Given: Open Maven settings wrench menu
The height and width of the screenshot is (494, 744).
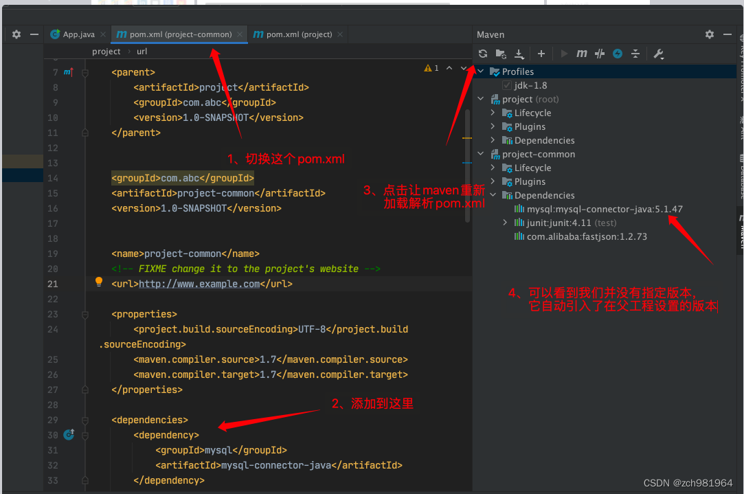Looking at the screenshot, I should (658, 54).
